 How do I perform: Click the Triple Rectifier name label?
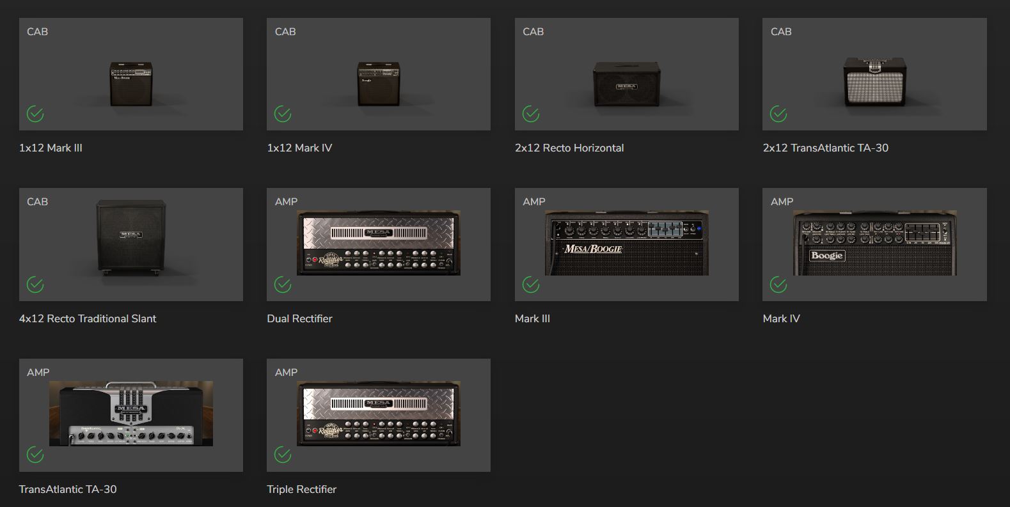(x=302, y=489)
